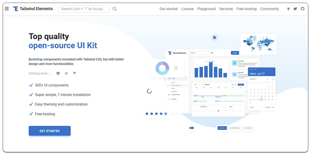Image resolution: width=311 pixels, height=155 pixels.
Task: Go to the Free hosting nav item
Action: pyautogui.click(x=246, y=9)
